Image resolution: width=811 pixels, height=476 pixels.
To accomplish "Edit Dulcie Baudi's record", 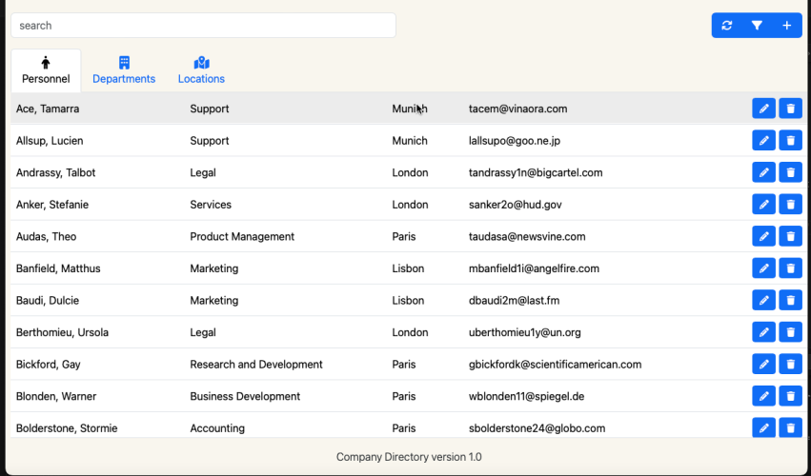I will (x=763, y=301).
